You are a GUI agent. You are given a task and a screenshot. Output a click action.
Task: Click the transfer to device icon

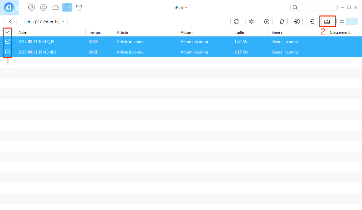click(312, 21)
